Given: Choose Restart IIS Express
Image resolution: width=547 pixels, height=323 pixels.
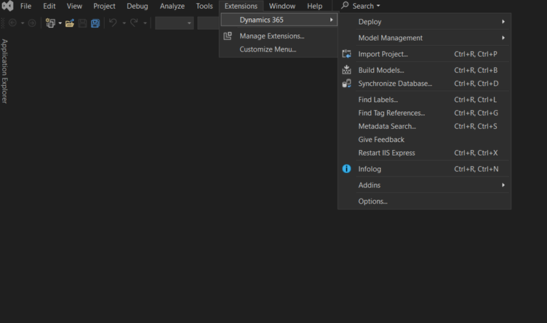Looking at the screenshot, I should [x=386, y=153].
